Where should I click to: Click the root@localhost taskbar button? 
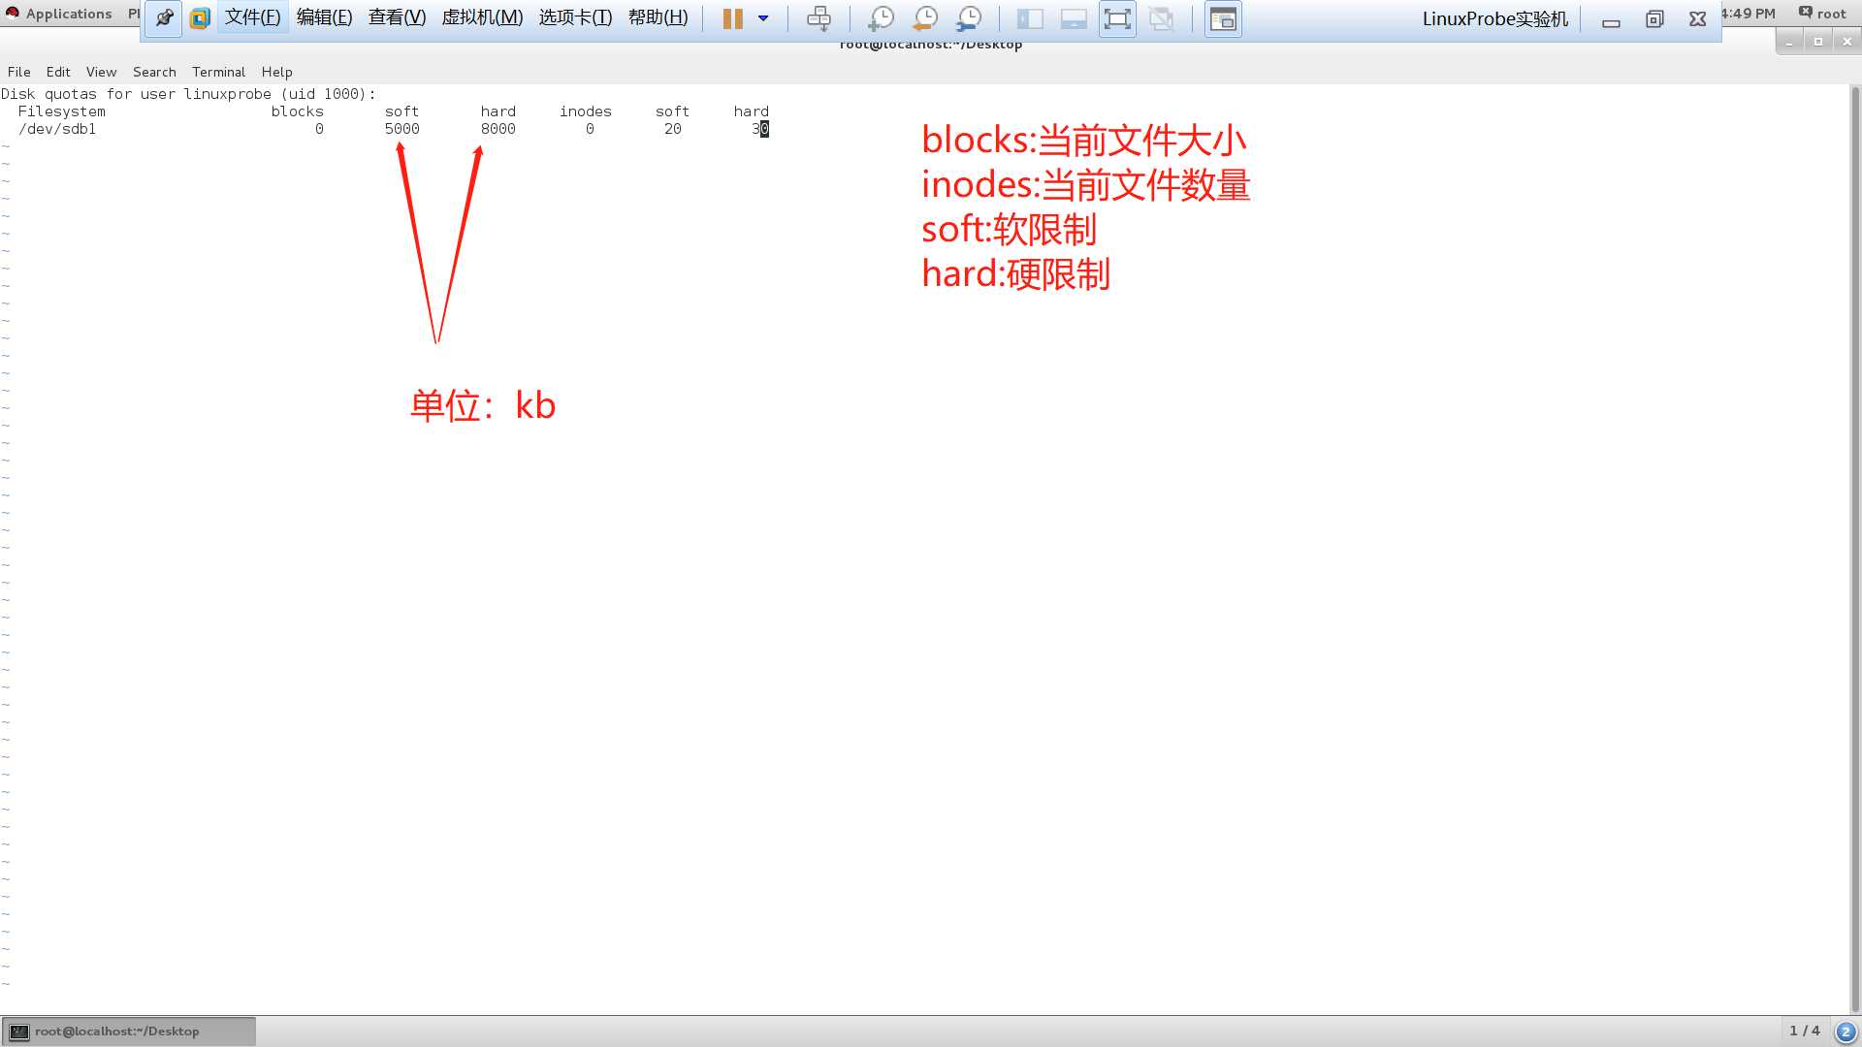pyautogui.click(x=128, y=1031)
